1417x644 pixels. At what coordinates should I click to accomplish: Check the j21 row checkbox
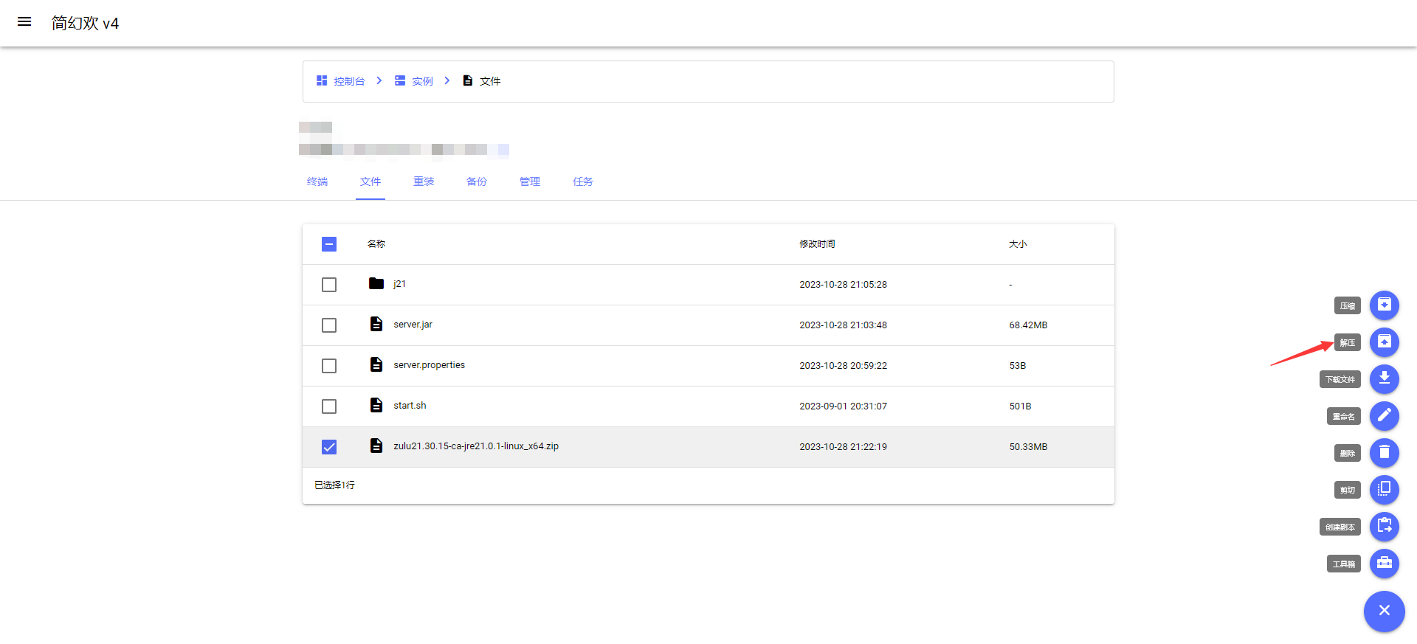(x=329, y=285)
